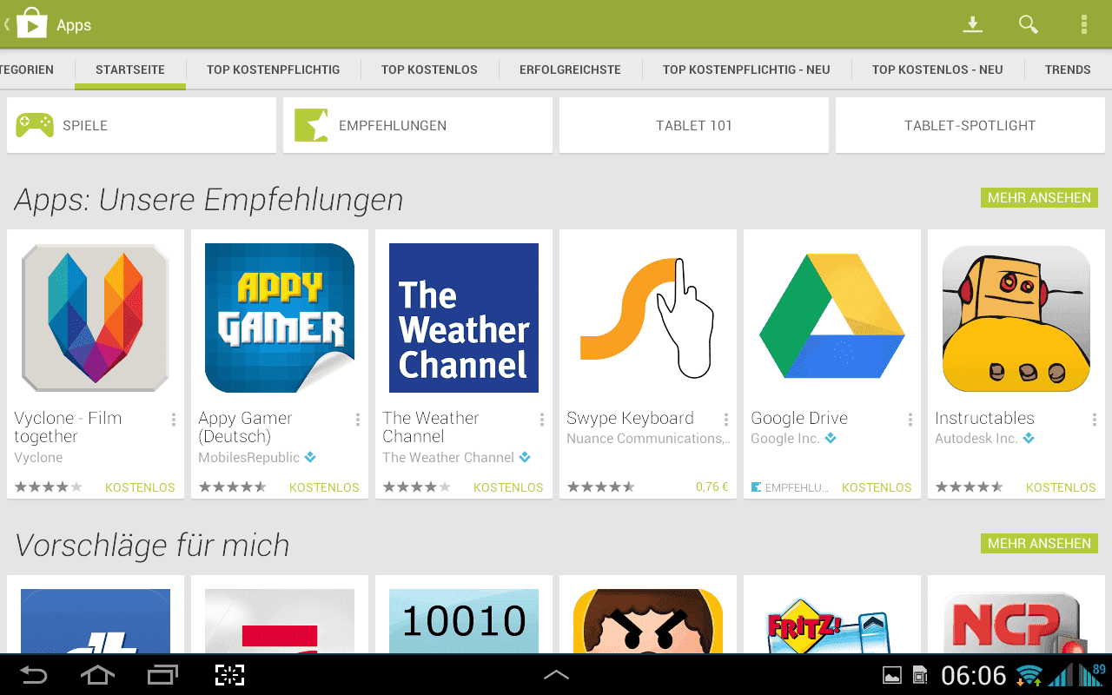The width and height of the screenshot is (1112, 695).
Task: Switch to the Startseite tab
Action: [130, 69]
